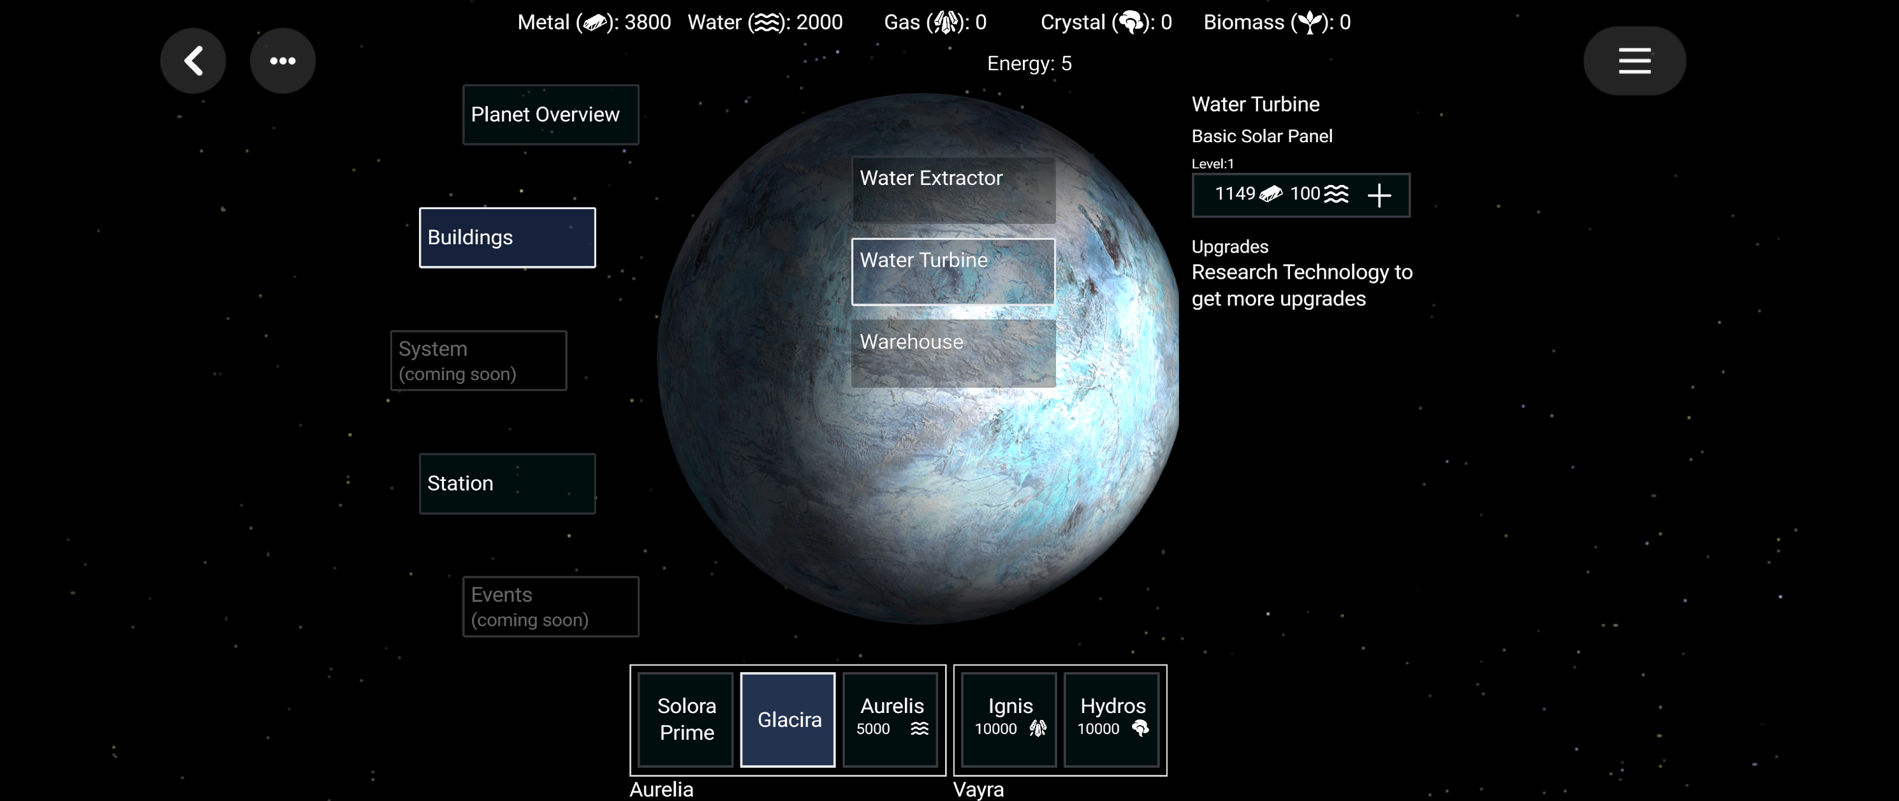Screen dimensions: 1899x801
Task: Switch to the Glacira planet tab
Action: (788, 719)
